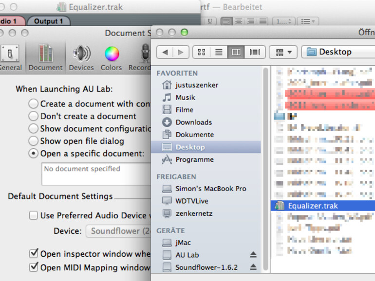
Task: Center text in the rtf editor toolbar
Action: pos(239,21)
